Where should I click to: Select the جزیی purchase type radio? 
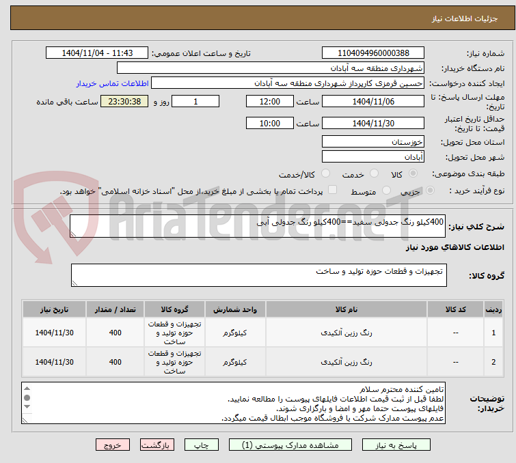[430, 191]
